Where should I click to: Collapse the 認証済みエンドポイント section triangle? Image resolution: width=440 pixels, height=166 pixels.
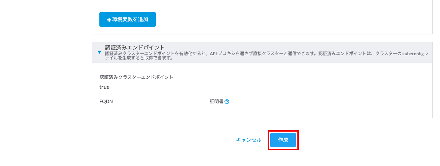(x=99, y=52)
